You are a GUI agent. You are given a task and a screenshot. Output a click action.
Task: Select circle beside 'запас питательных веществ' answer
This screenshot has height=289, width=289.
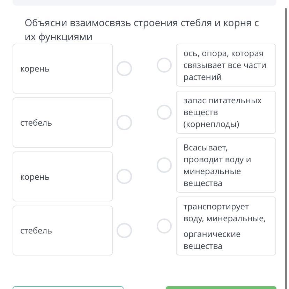[164, 112]
